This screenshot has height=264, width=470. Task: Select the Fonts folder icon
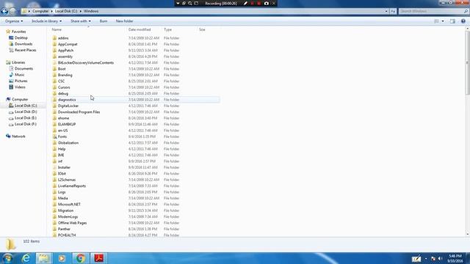pyautogui.click(x=54, y=136)
